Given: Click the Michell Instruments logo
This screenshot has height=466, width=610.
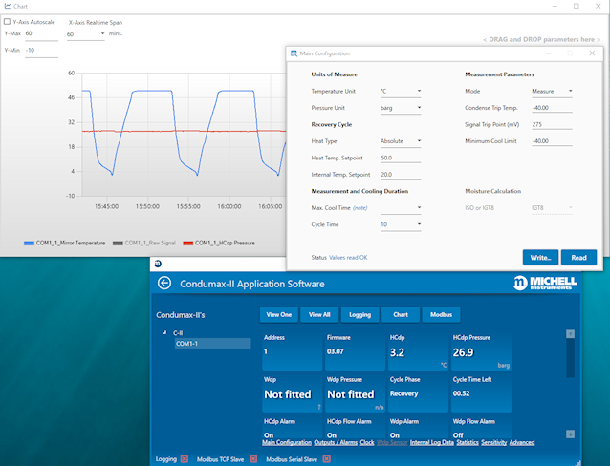Looking at the screenshot, I should [545, 284].
